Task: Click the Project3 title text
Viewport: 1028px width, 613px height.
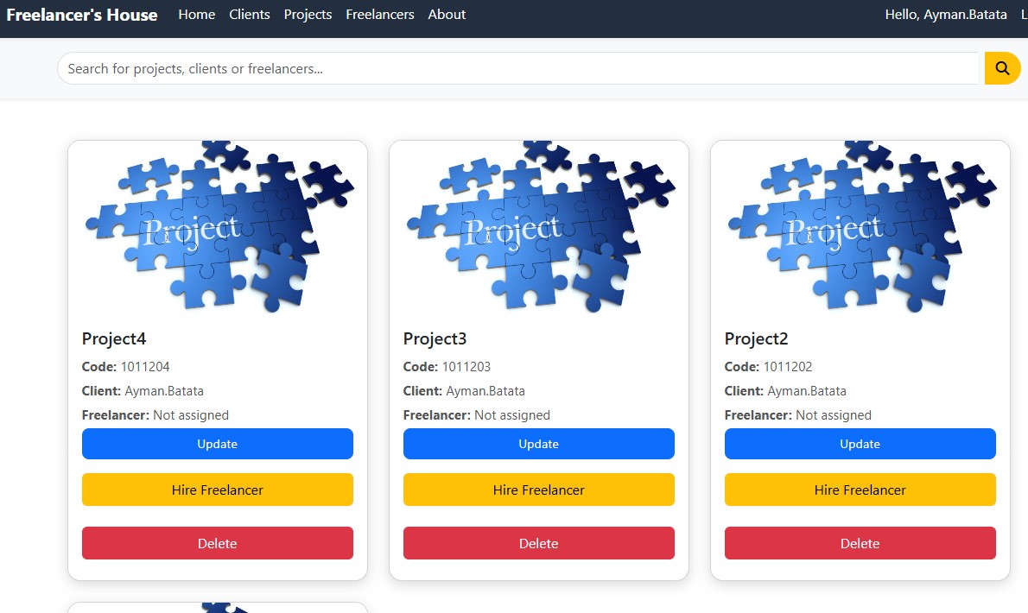Action: pyautogui.click(x=435, y=338)
